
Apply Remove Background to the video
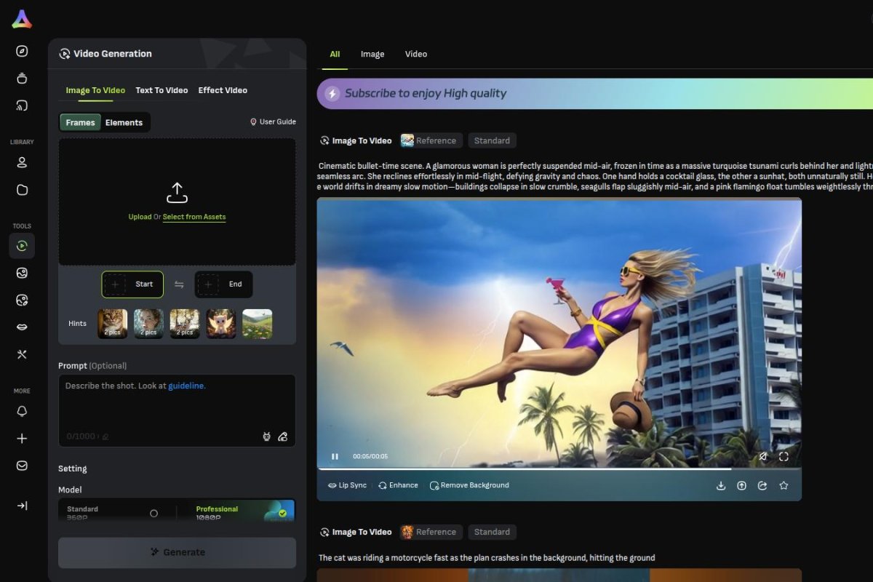click(469, 485)
